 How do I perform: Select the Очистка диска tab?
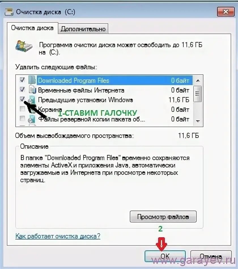click(x=32, y=28)
